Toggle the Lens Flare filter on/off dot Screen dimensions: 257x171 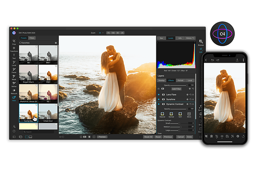(159, 95)
